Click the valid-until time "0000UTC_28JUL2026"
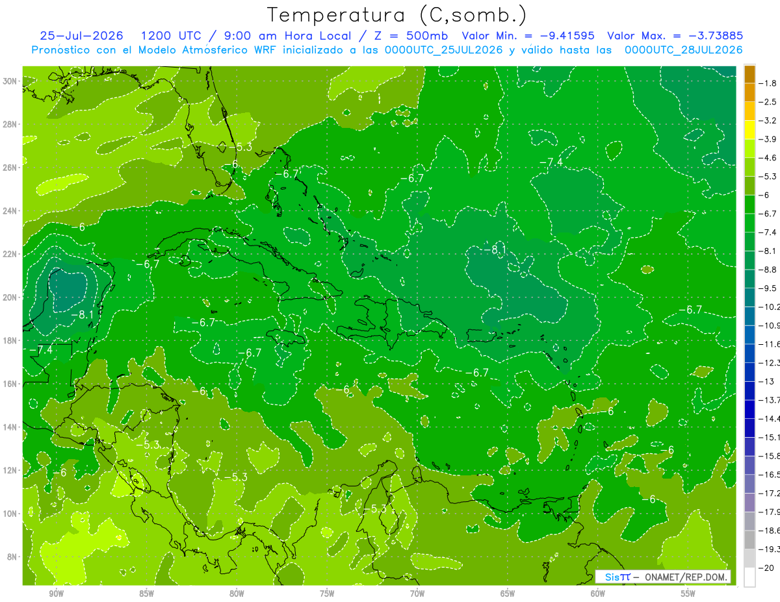Image resolution: width=780 pixels, height=602 pixels. click(683, 50)
